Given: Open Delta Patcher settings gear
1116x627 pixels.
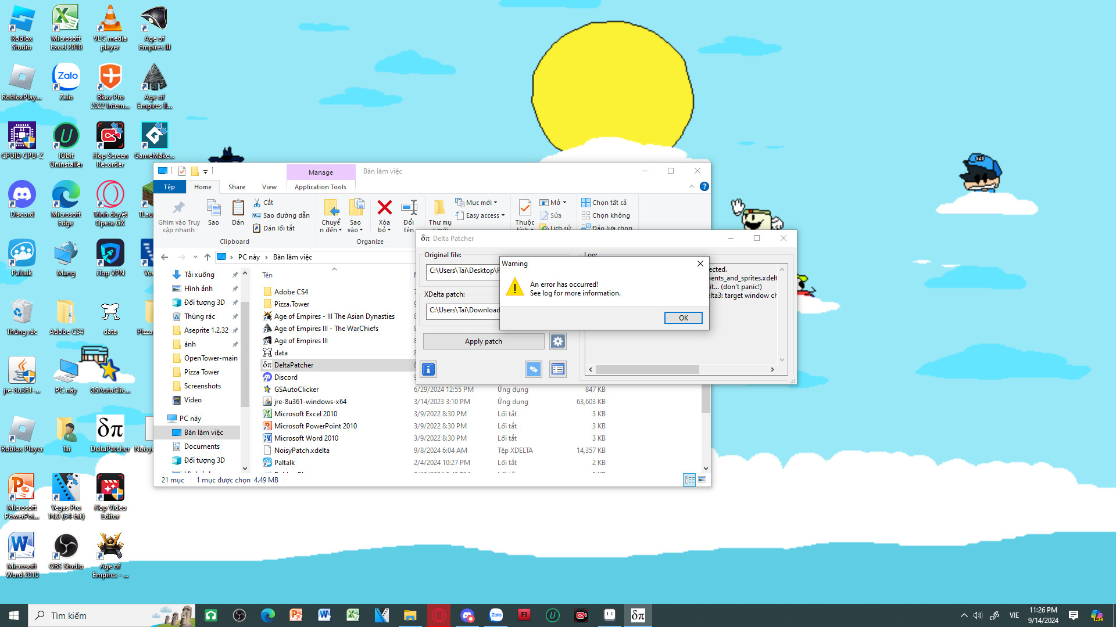Looking at the screenshot, I should (557, 341).
